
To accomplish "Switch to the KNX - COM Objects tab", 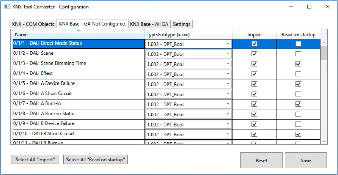I will click(33, 24).
